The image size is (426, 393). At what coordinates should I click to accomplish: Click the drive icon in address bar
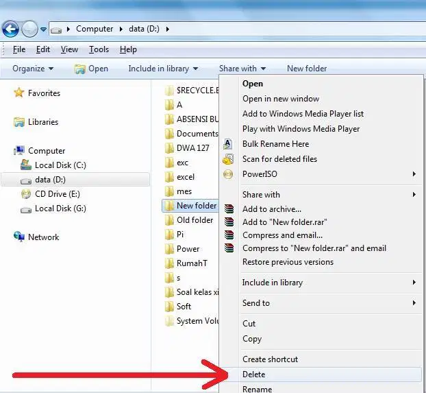[x=56, y=29]
